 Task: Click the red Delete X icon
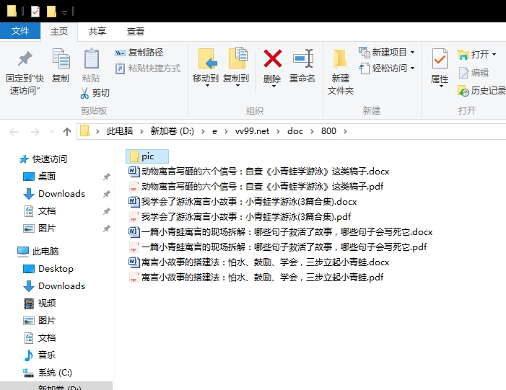(273, 58)
